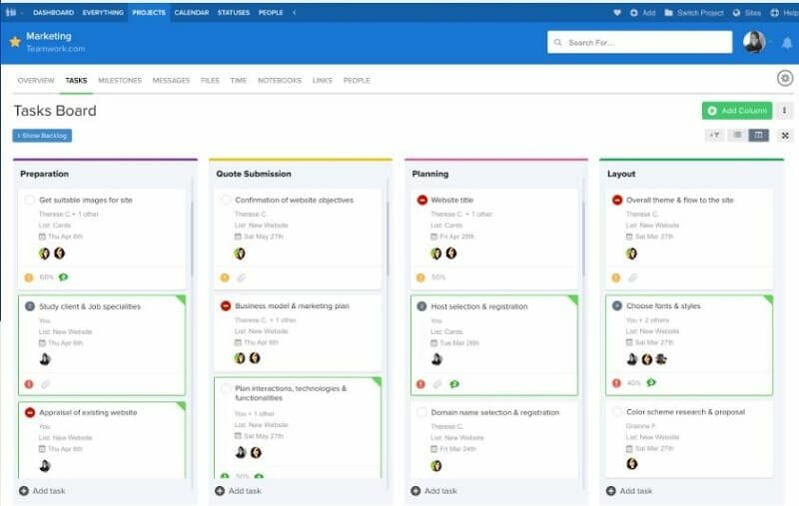Open comment icon on Host selection & registration card
Image resolution: width=799 pixels, height=506 pixels.
click(x=454, y=384)
